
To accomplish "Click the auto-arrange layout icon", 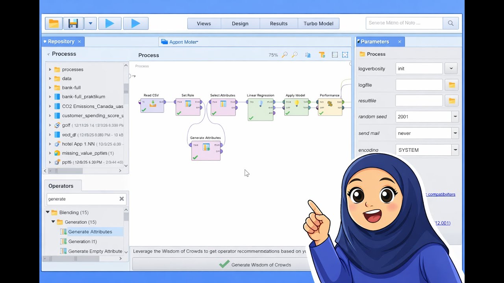I will 308,55.
